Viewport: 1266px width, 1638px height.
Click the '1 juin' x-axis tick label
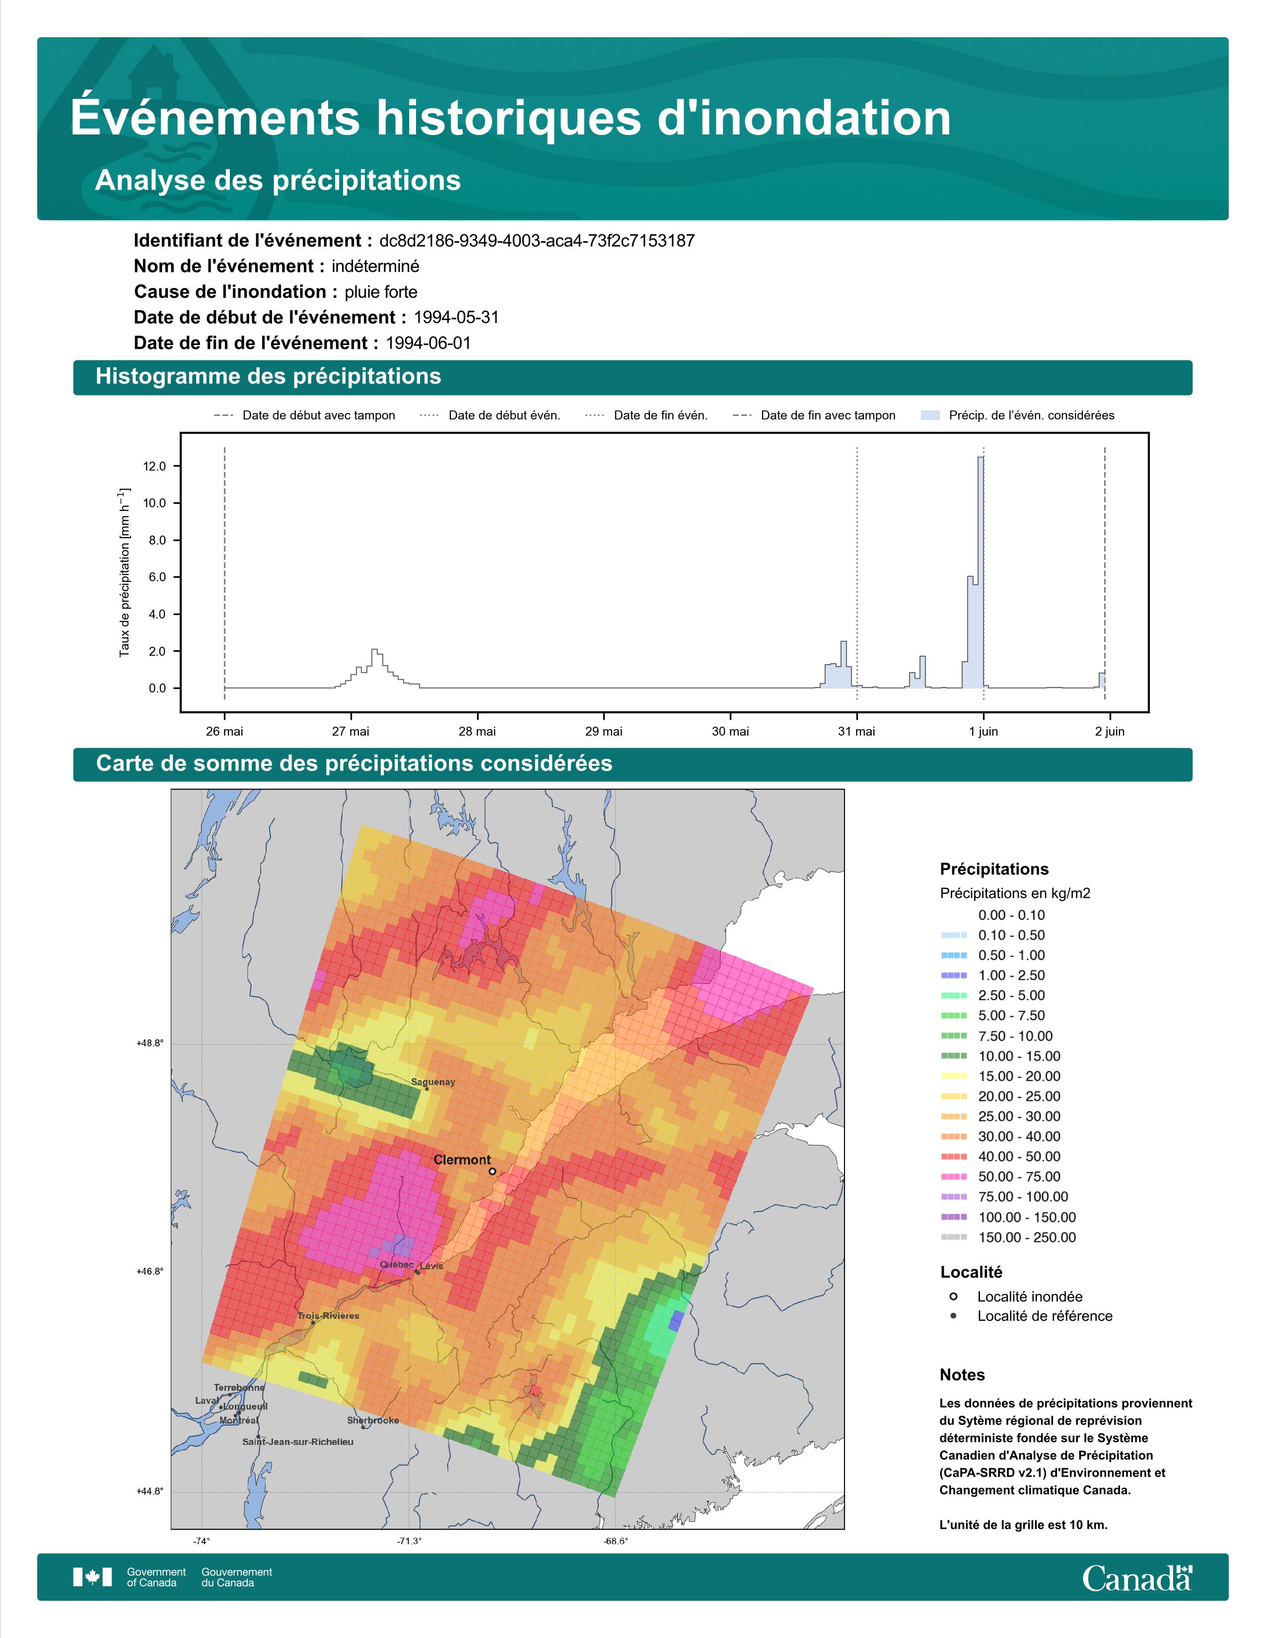[x=983, y=731]
